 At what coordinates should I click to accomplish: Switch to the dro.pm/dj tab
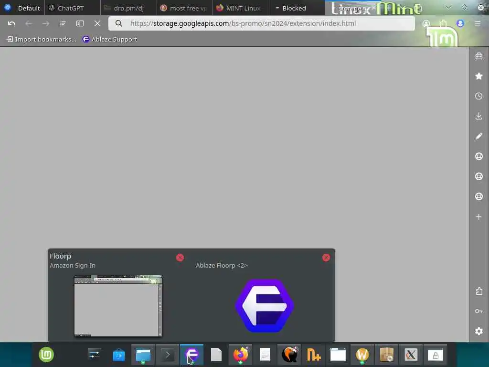point(128,8)
